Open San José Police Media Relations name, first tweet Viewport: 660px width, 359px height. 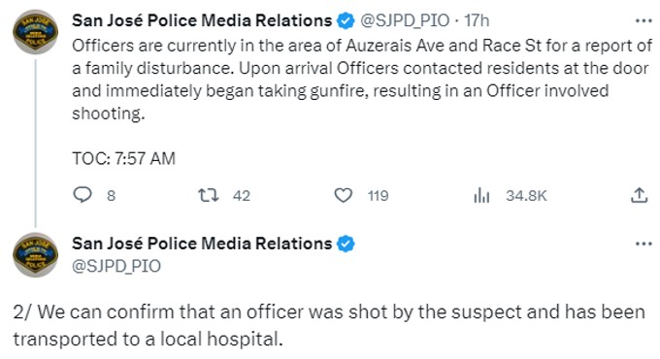point(202,20)
